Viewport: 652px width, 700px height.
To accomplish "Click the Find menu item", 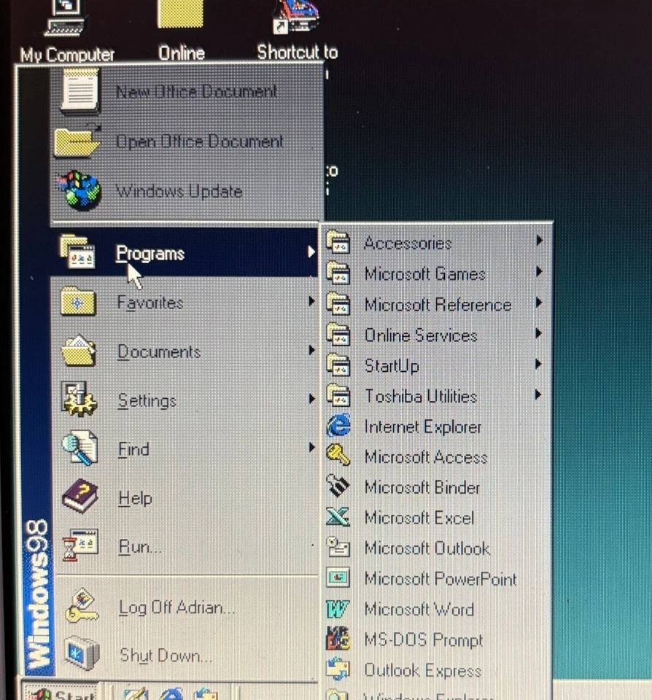I will (133, 449).
